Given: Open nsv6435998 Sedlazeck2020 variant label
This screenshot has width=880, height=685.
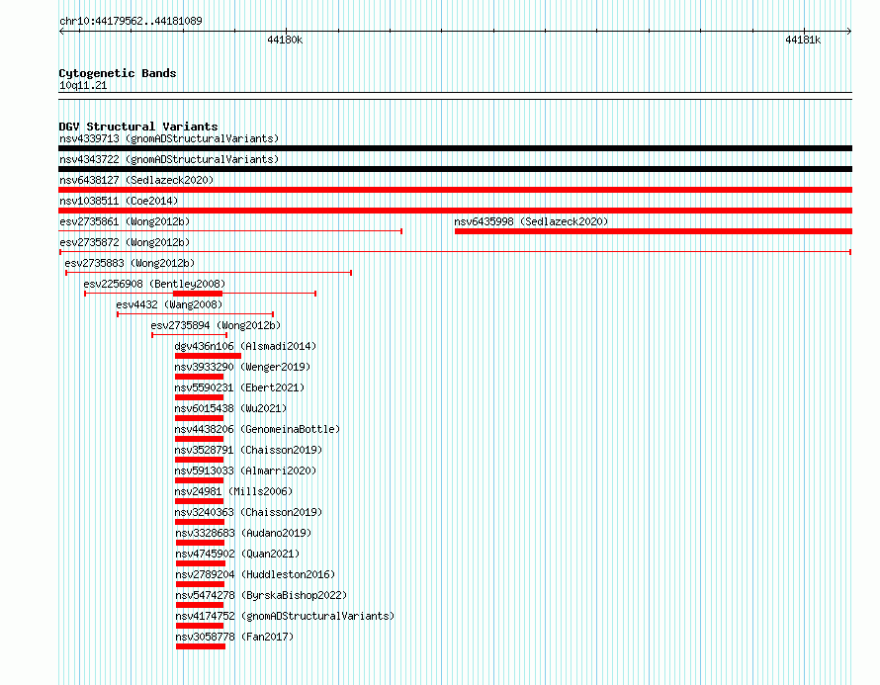Looking at the screenshot, I should pyautogui.click(x=531, y=221).
